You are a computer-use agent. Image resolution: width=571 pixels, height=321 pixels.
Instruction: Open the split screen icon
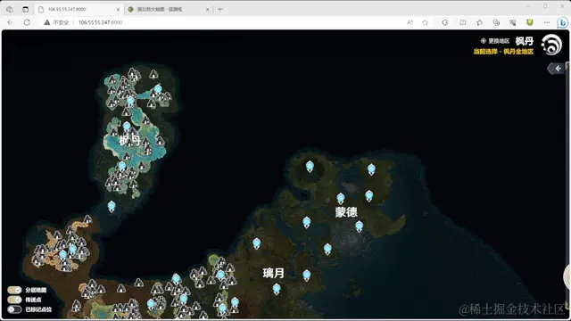462,22
